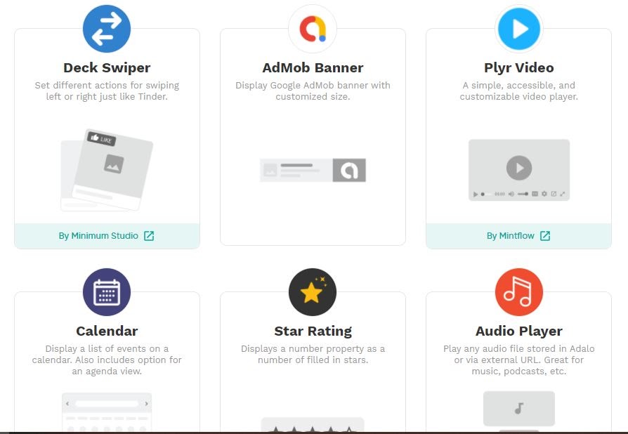Click the Calendar preview next-month arrow
628x434 pixels.
coord(146,404)
